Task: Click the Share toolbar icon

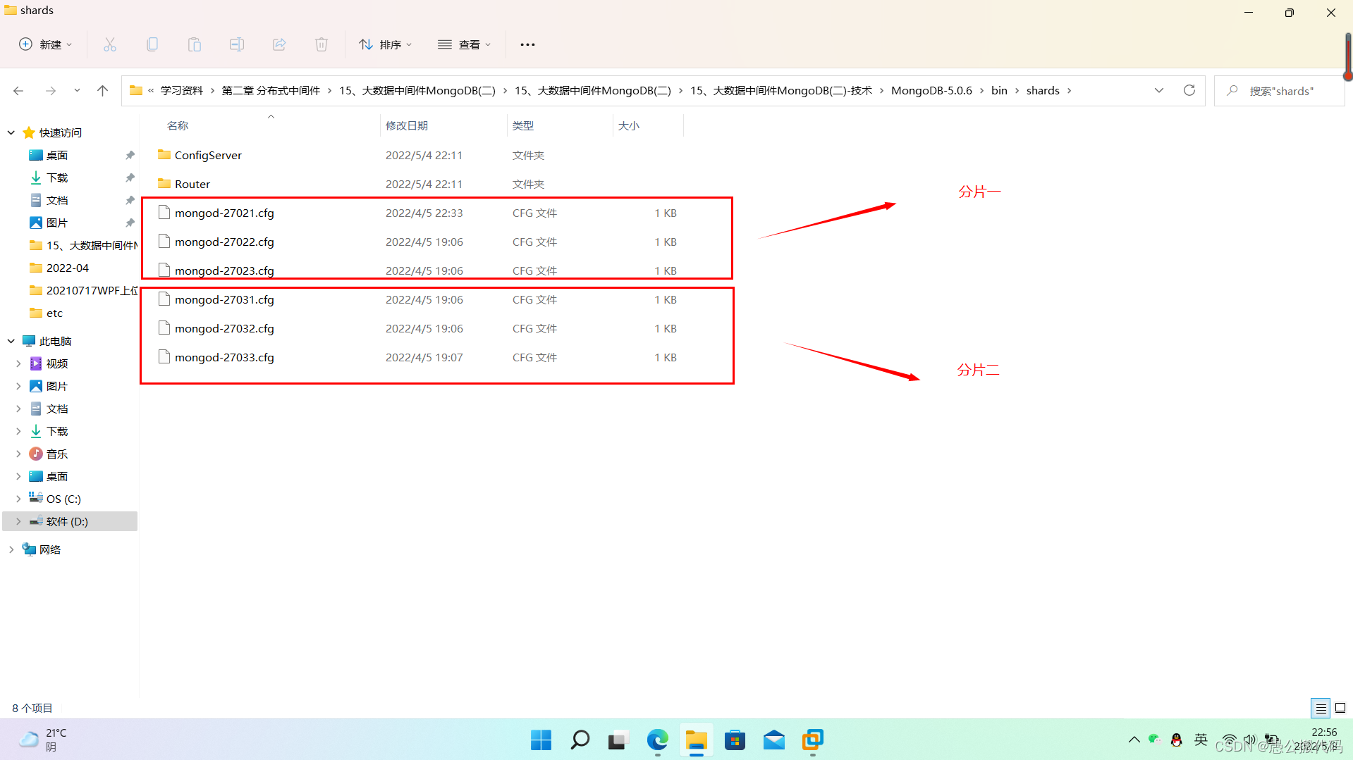Action: coord(279,44)
